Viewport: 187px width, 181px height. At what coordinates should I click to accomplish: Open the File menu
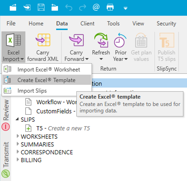pos(11,23)
